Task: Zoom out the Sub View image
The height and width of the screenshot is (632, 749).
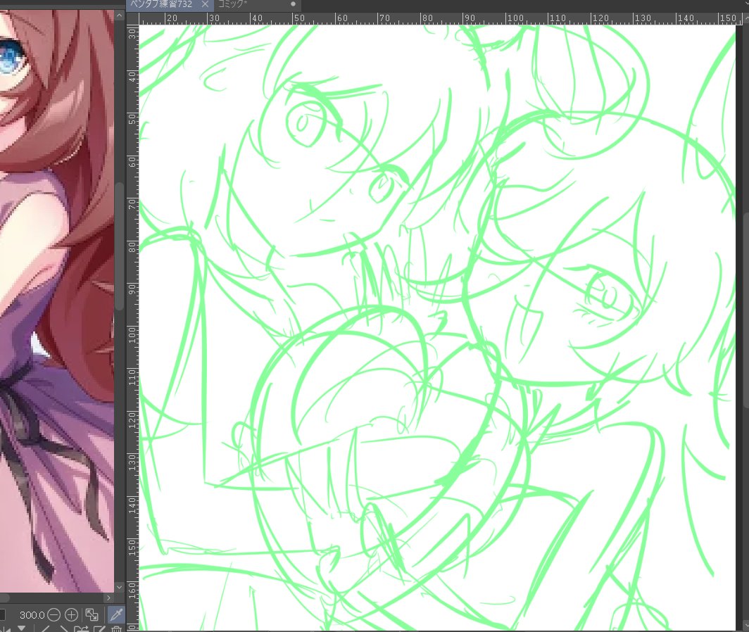Action: tap(54, 614)
